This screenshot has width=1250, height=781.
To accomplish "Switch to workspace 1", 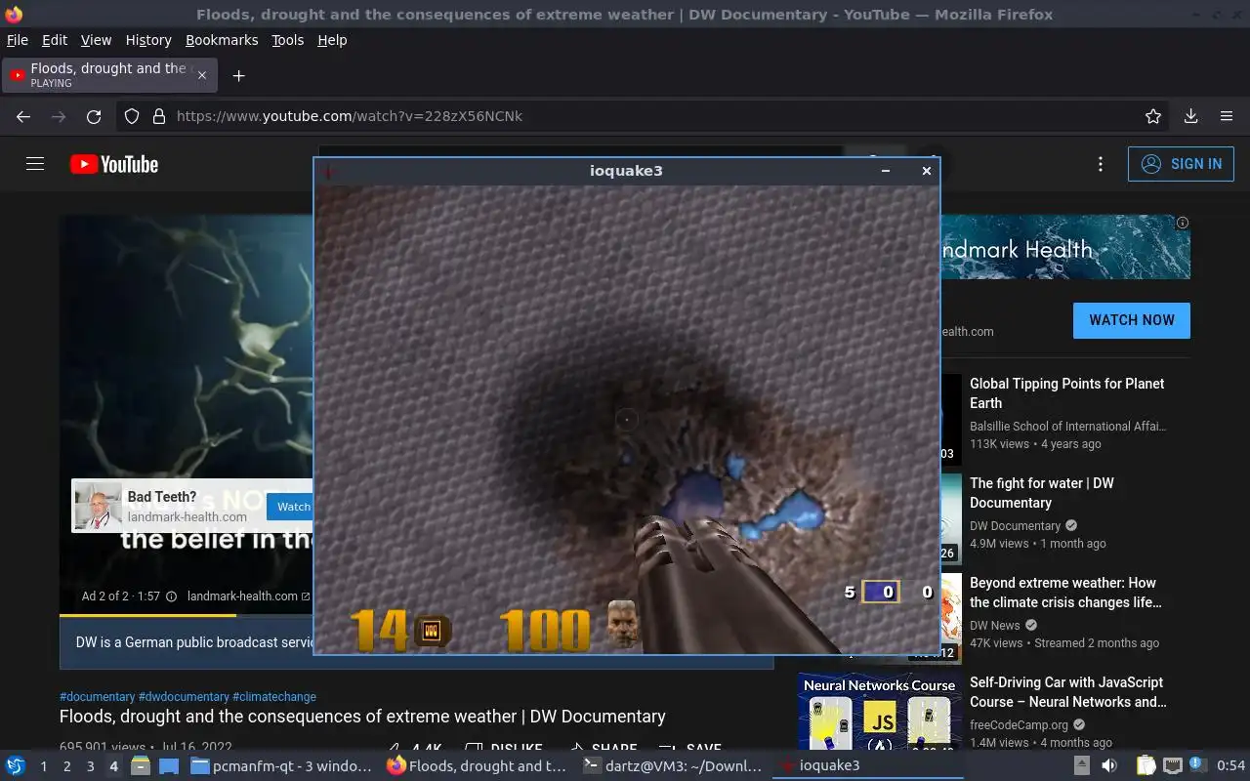I will pos(43,766).
